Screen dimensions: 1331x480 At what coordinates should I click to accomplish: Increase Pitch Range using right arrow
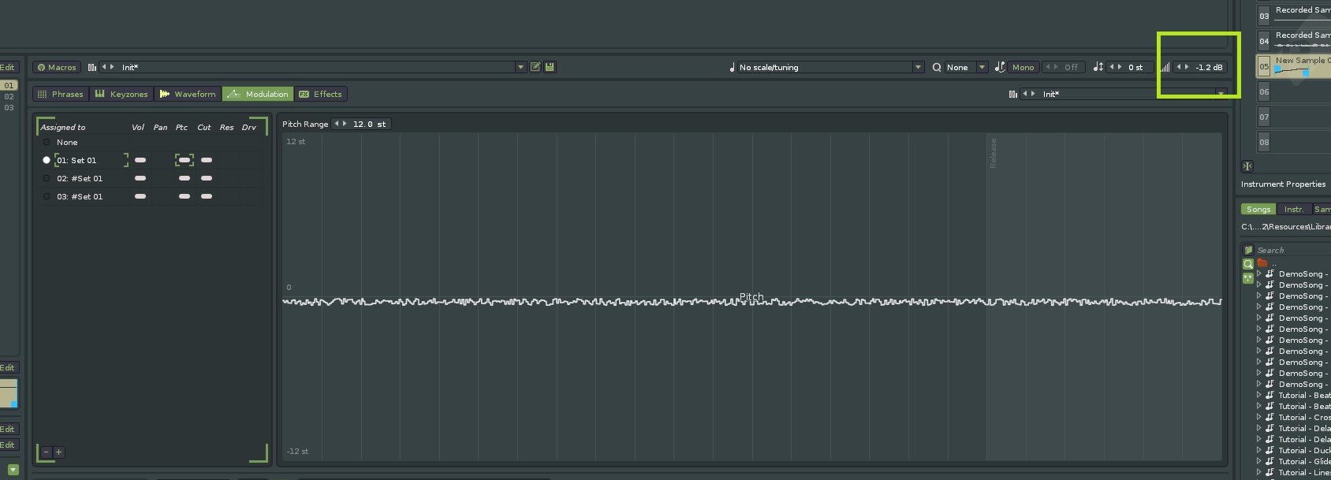(345, 124)
